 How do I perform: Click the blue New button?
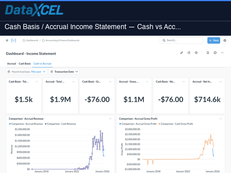[213, 40]
